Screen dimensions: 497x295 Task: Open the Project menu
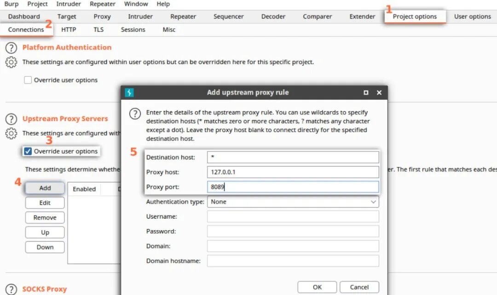point(37,4)
